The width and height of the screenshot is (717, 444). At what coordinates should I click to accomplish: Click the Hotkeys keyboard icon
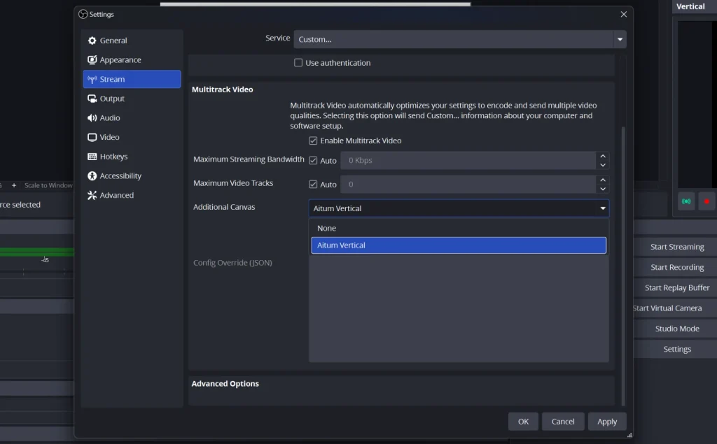tap(92, 157)
